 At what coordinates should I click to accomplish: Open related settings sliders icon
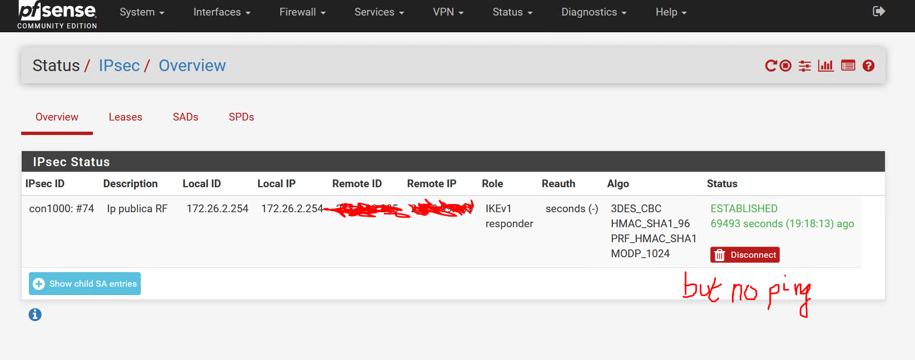click(x=805, y=66)
